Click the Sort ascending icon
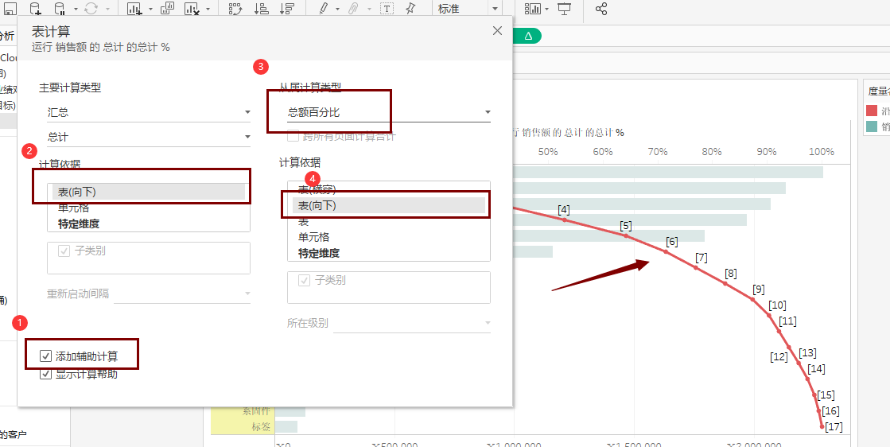Image resolution: width=890 pixels, height=447 pixels. point(261,9)
